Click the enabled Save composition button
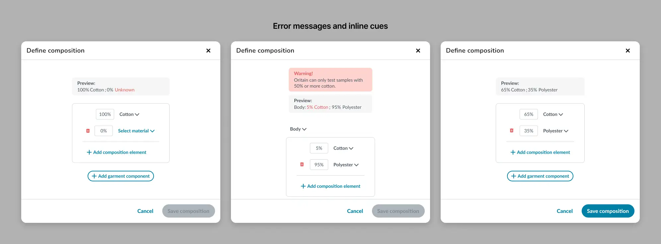 (x=608, y=211)
